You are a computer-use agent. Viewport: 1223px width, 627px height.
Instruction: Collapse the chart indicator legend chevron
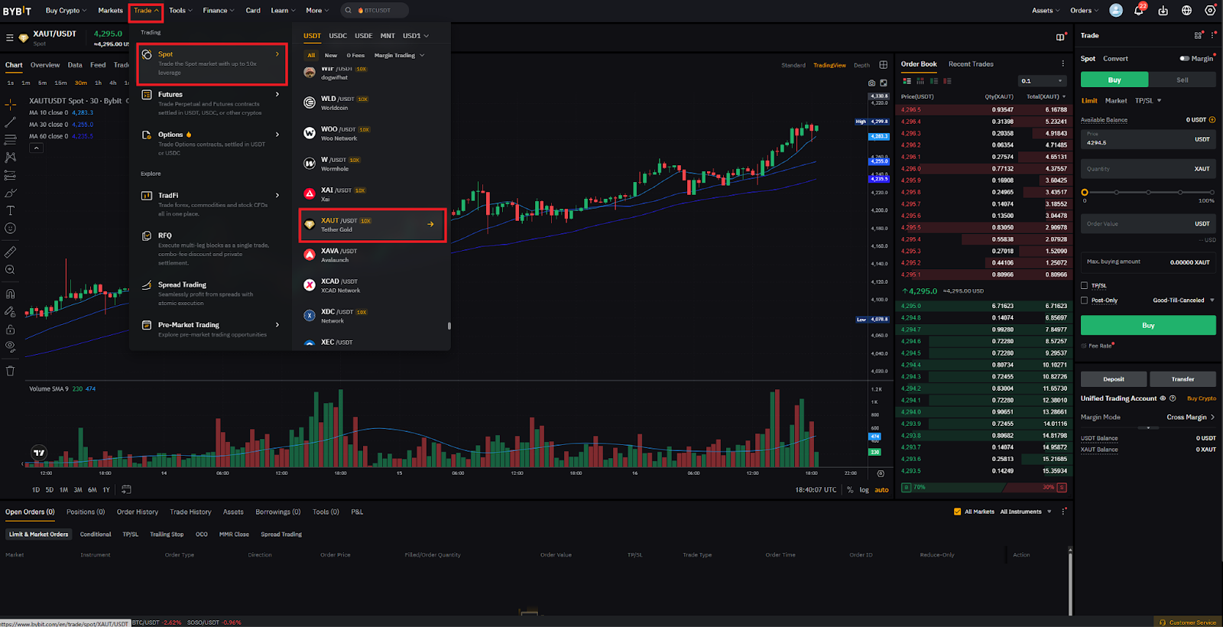tap(37, 148)
